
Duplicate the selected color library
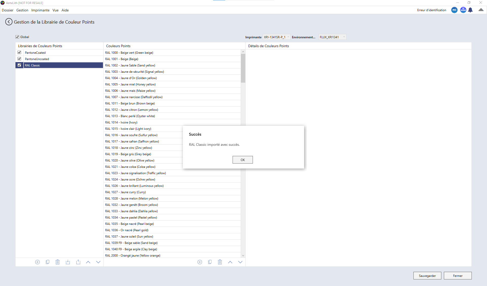(x=47, y=262)
